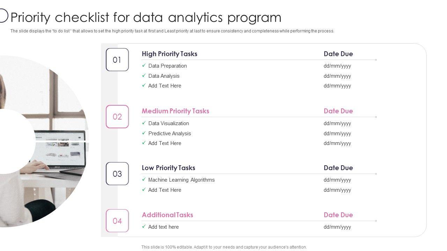This screenshot has width=447, height=251.
Task: Click the Low Priority Tasks heading
Action: [168, 168]
